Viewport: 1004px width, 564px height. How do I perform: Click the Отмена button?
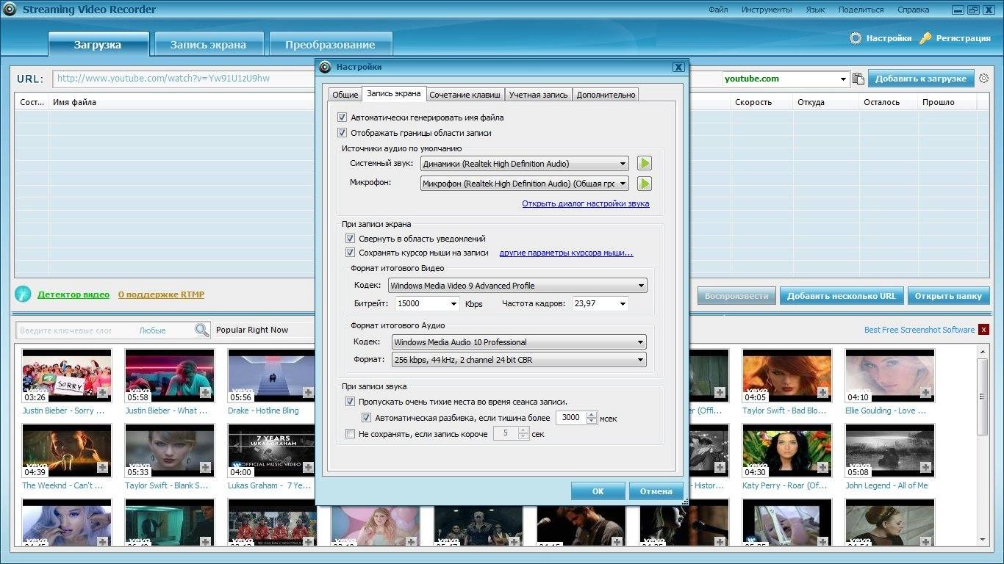tap(656, 491)
